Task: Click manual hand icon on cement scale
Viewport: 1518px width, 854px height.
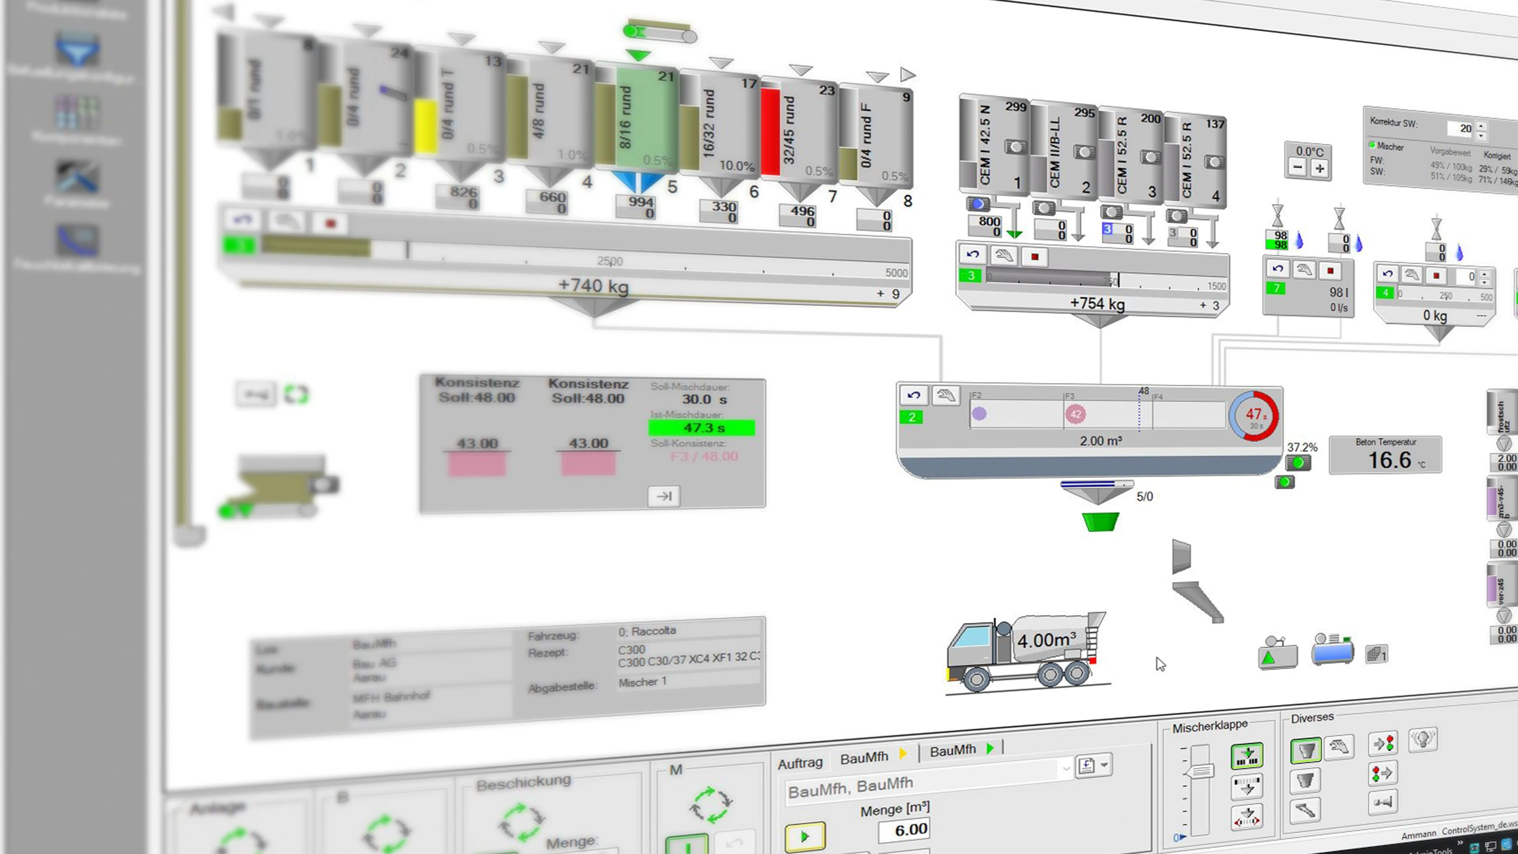Action: coord(1003,256)
